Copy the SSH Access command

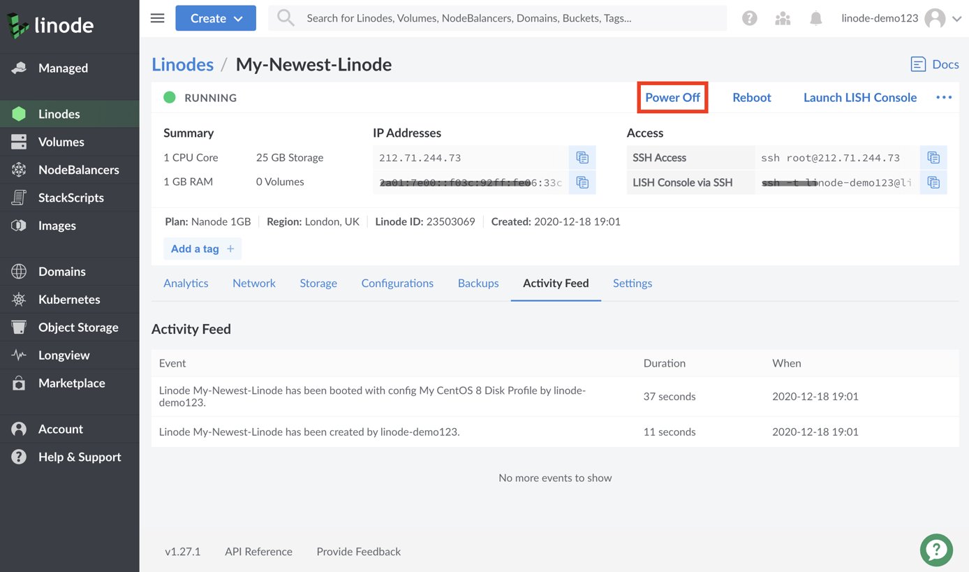click(x=933, y=158)
